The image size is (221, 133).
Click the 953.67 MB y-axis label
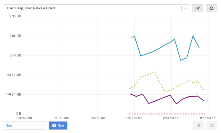tap(13, 75)
